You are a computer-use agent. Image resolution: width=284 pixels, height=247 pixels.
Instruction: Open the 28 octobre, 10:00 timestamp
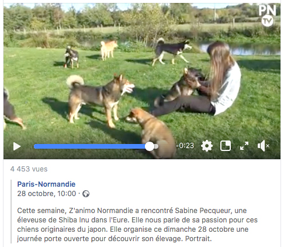tap(47, 194)
